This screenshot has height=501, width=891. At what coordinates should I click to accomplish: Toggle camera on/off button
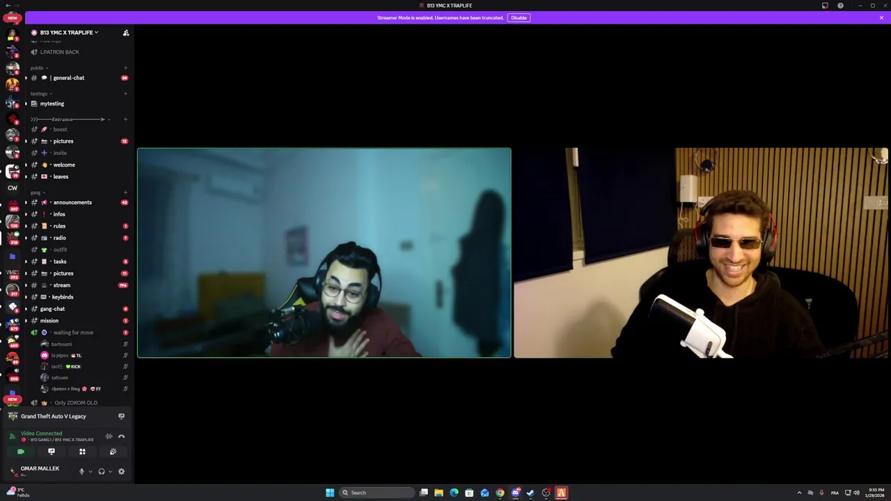(20, 452)
